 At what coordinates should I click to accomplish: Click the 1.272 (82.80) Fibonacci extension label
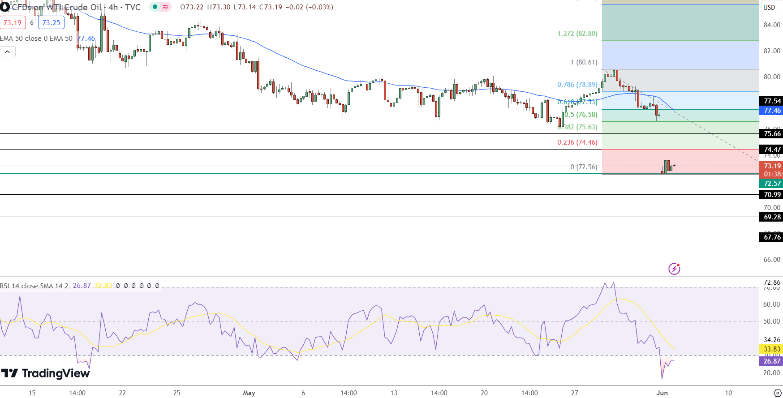577,34
